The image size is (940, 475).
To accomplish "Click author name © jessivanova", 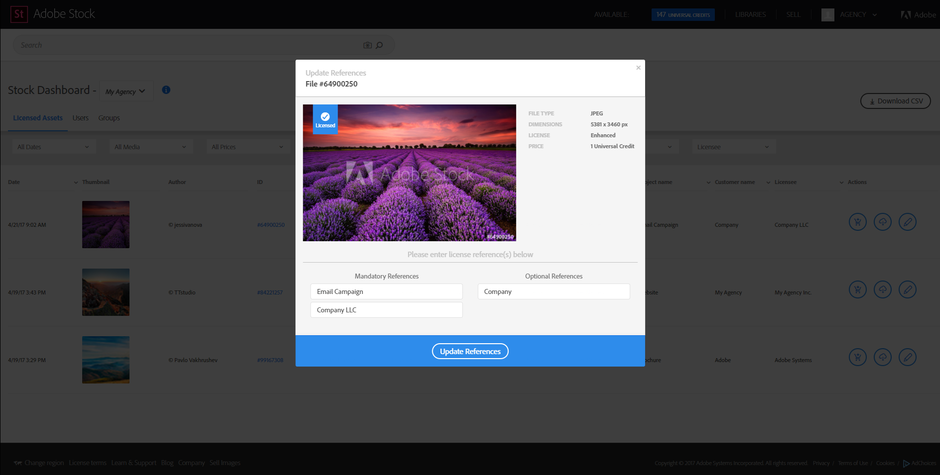I will tap(185, 225).
